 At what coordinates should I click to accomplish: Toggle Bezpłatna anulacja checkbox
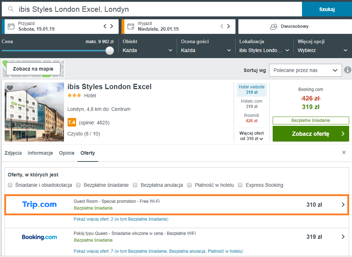(135, 185)
